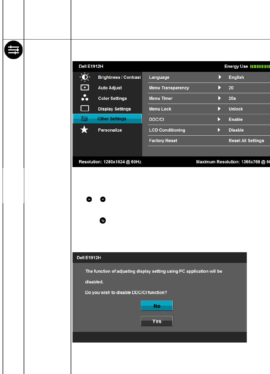The image size is (270, 374).
Task: Open Color Settings menu item
Action: 112,98
